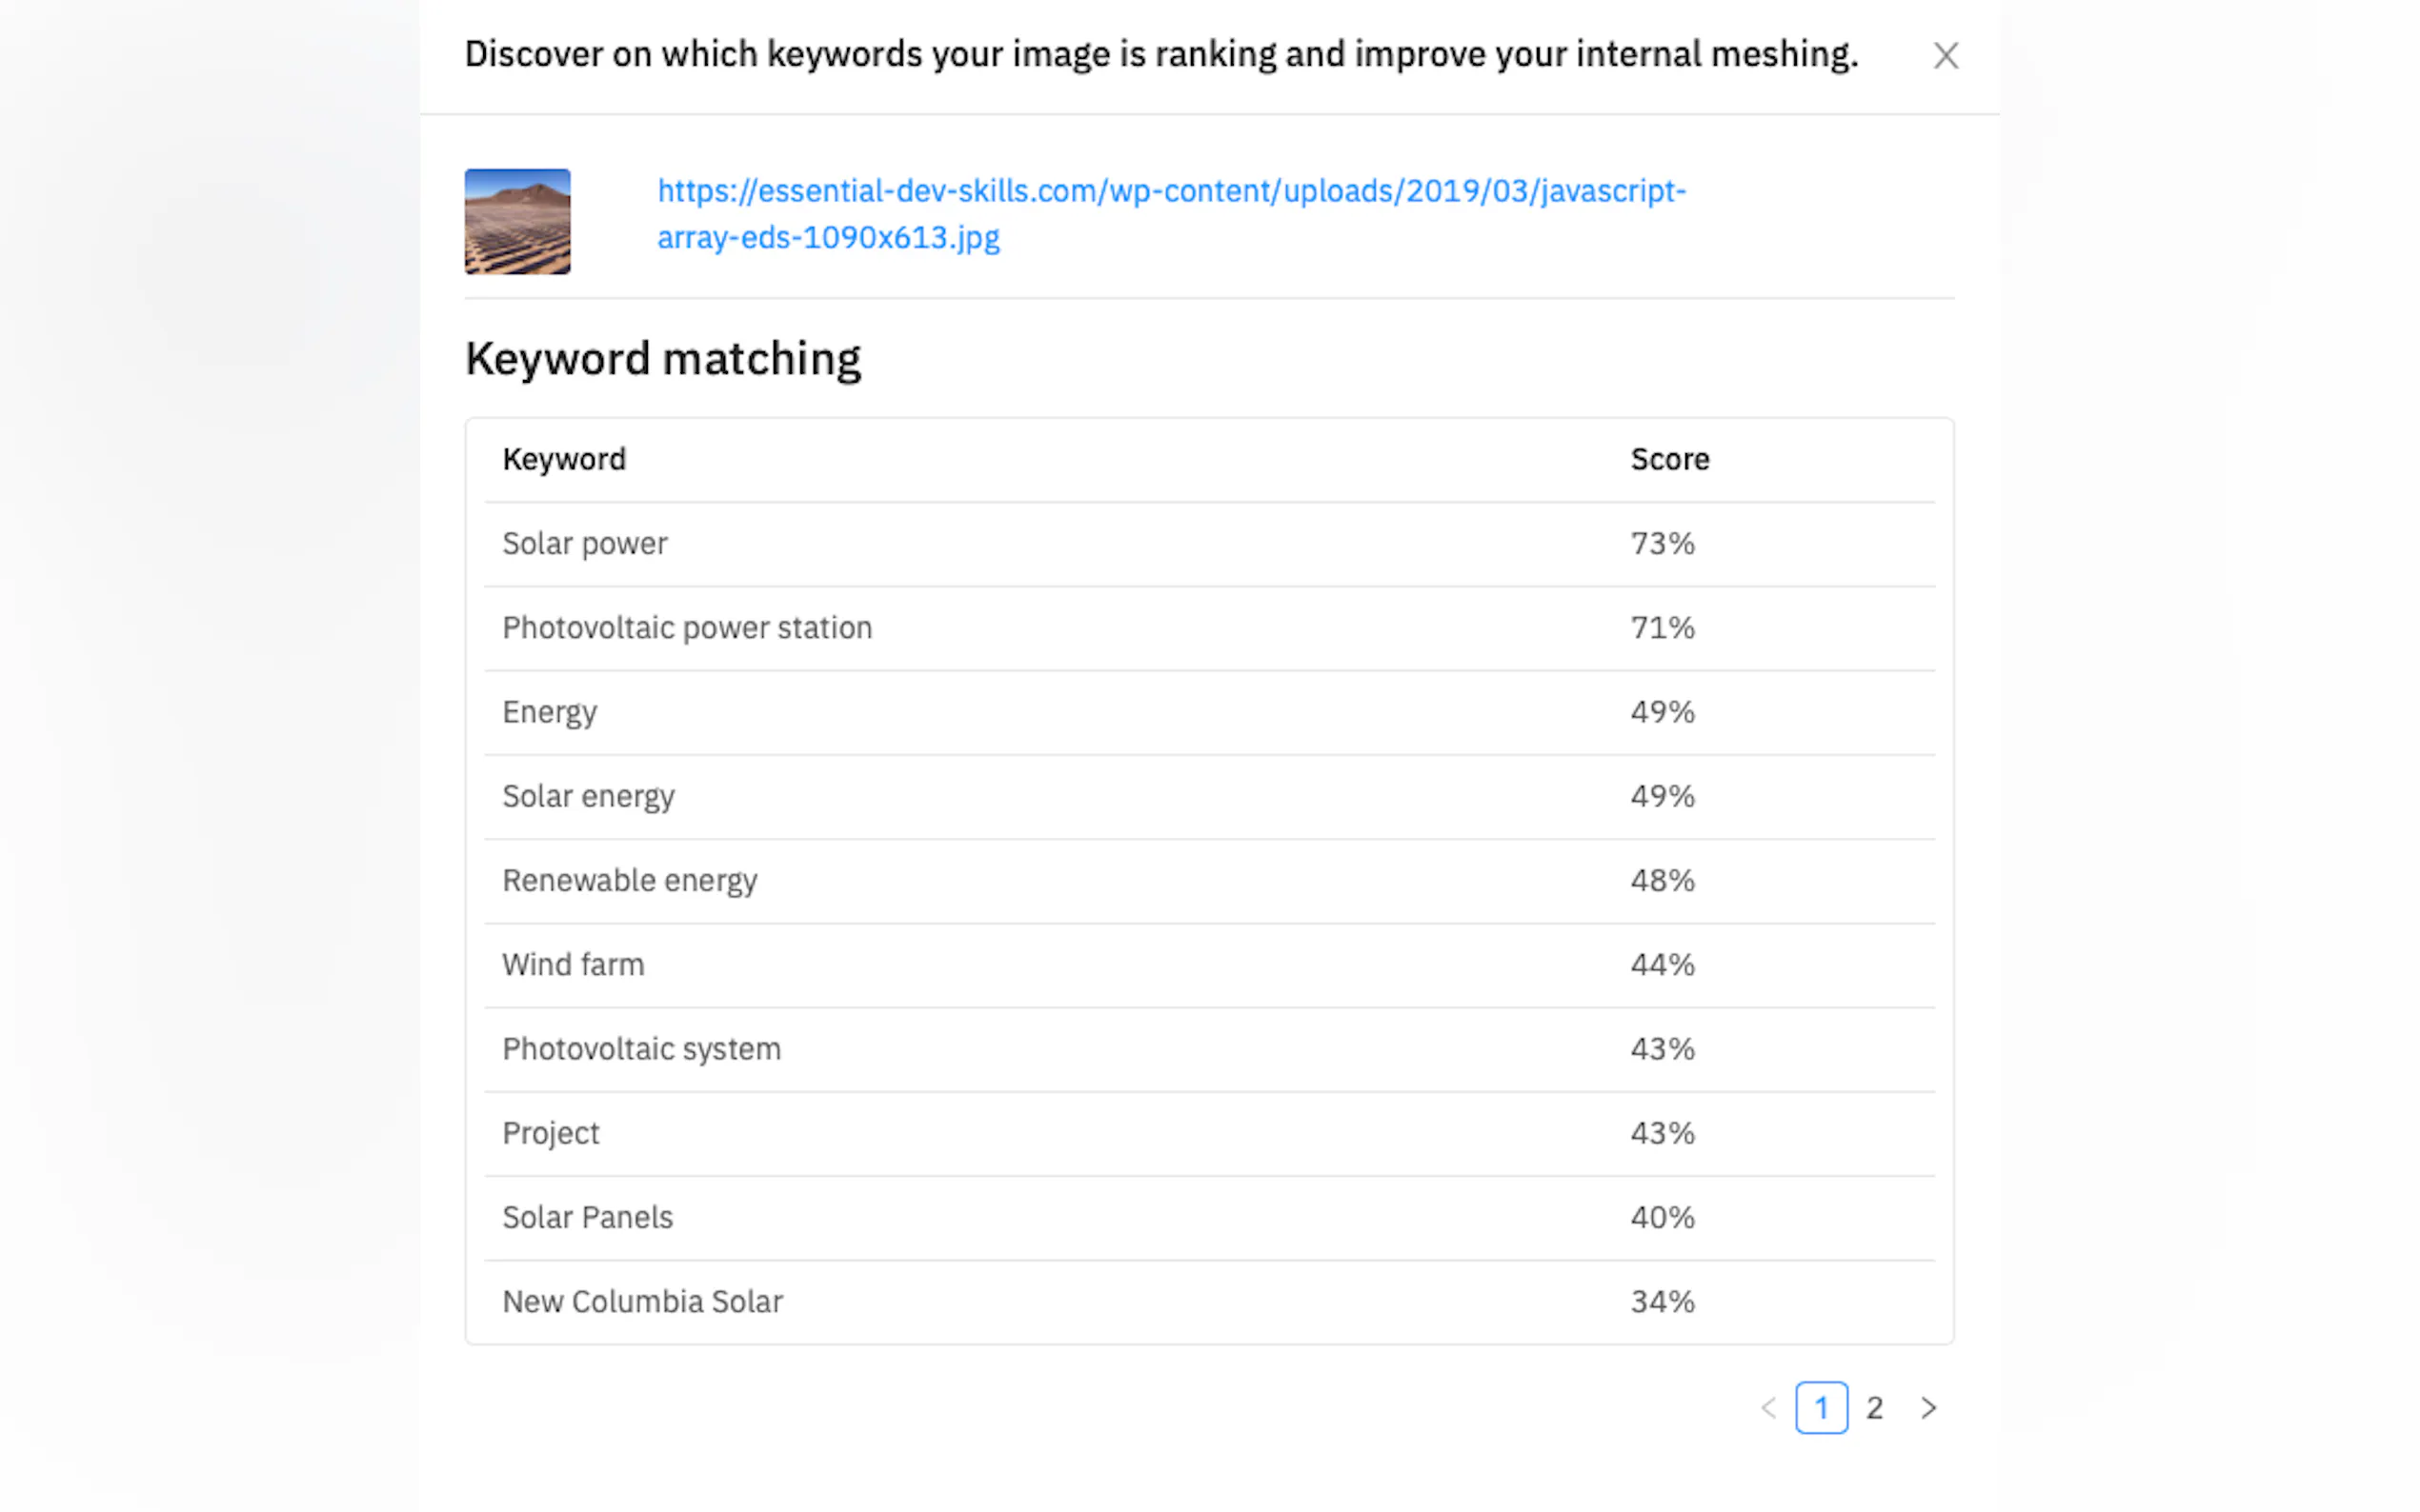The width and height of the screenshot is (2420, 1512).
Task: Go to the next page arrow
Action: click(1927, 1407)
